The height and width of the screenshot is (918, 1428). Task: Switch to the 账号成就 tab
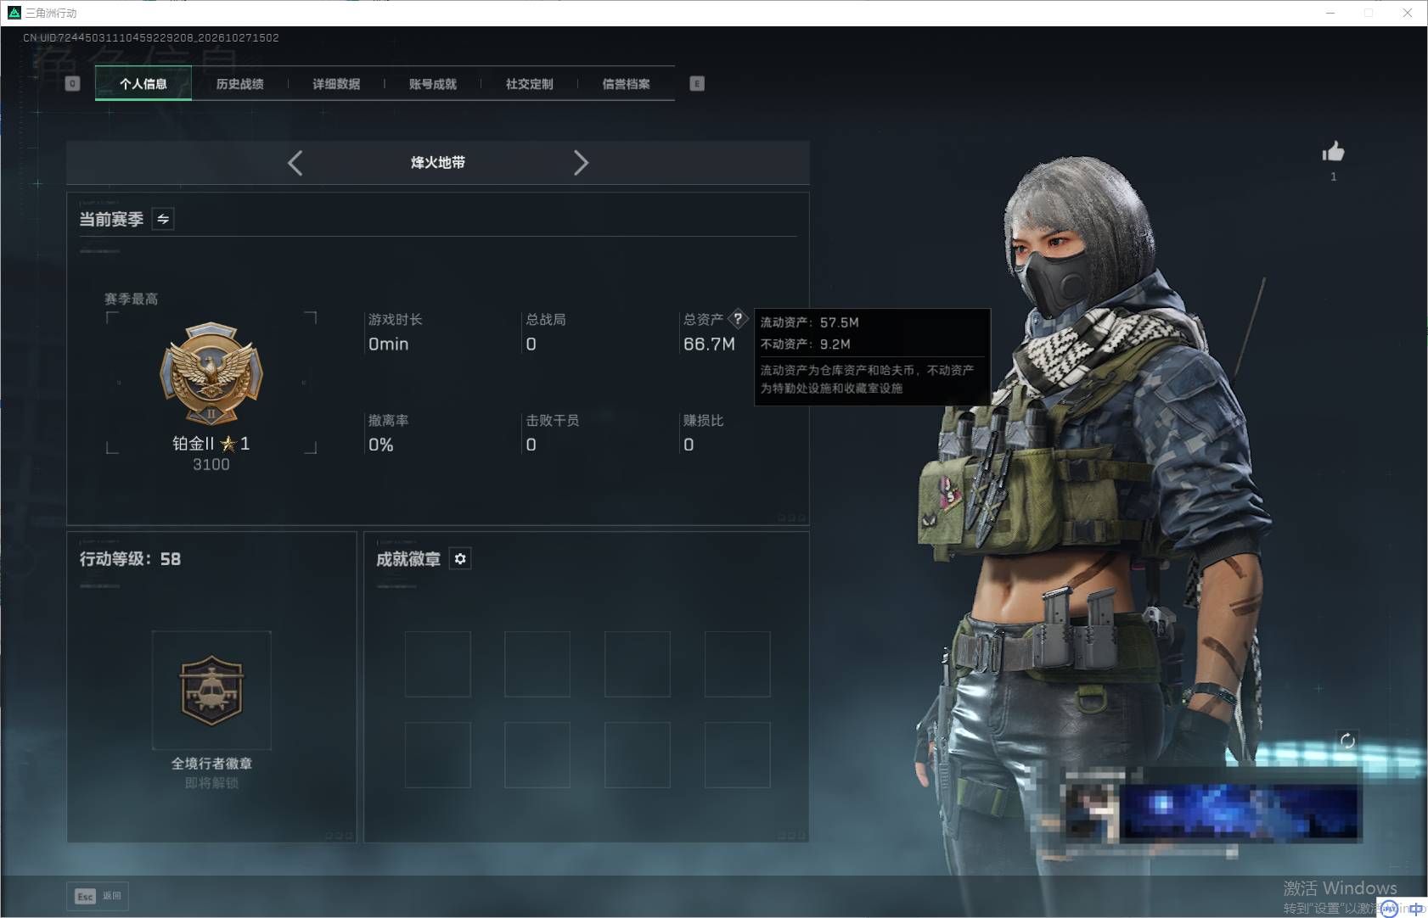click(433, 84)
